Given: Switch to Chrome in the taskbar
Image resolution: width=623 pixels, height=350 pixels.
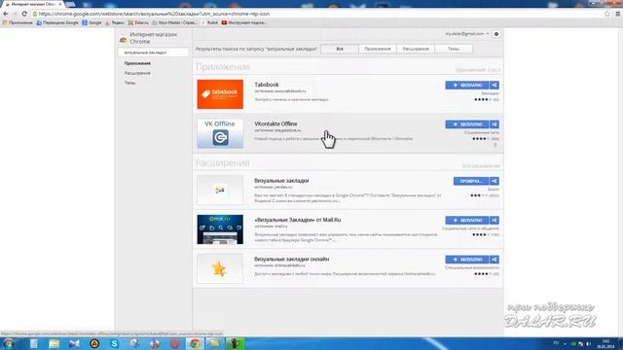Looking at the screenshot, I should (x=195, y=343).
